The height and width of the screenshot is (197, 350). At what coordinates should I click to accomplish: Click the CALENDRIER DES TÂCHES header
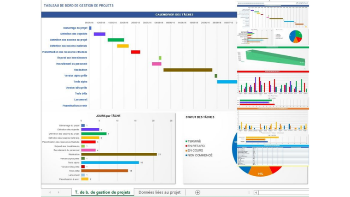point(174,15)
